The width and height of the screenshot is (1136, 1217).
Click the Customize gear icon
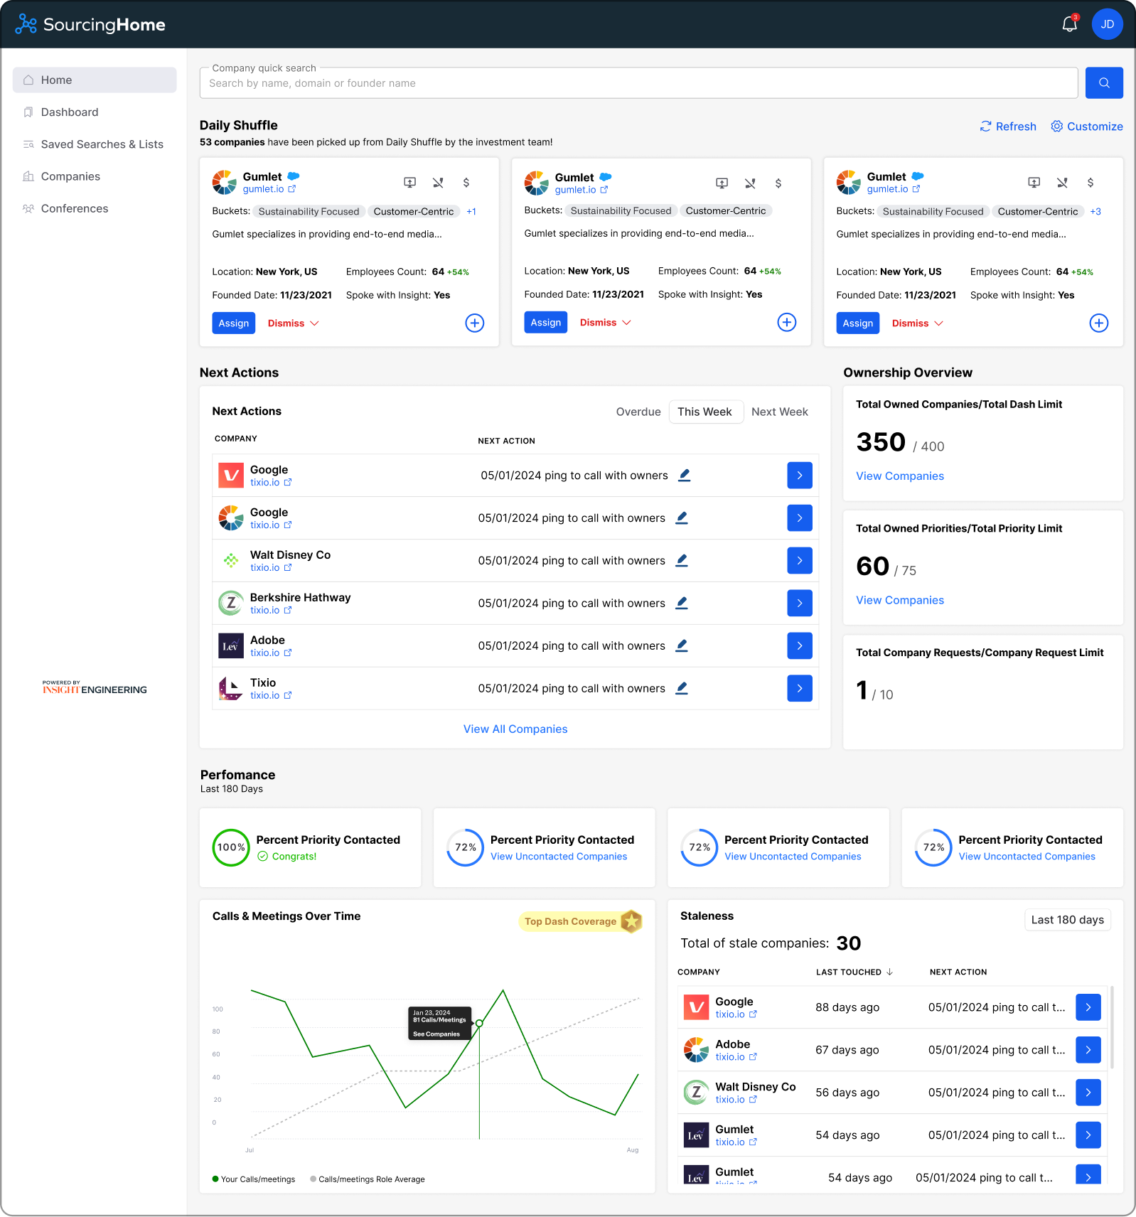pyautogui.click(x=1057, y=127)
